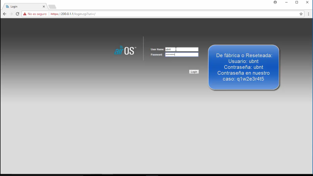Click the Login button
313x176 pixels.
[x=194, y=72]
